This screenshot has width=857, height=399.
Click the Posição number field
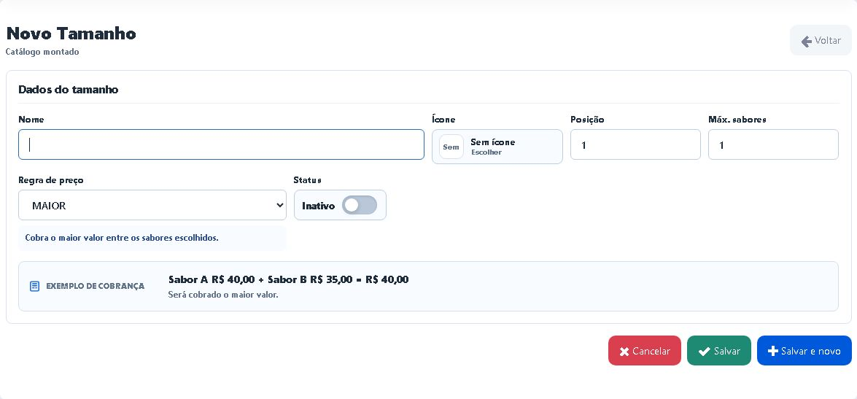click(635, 144)
